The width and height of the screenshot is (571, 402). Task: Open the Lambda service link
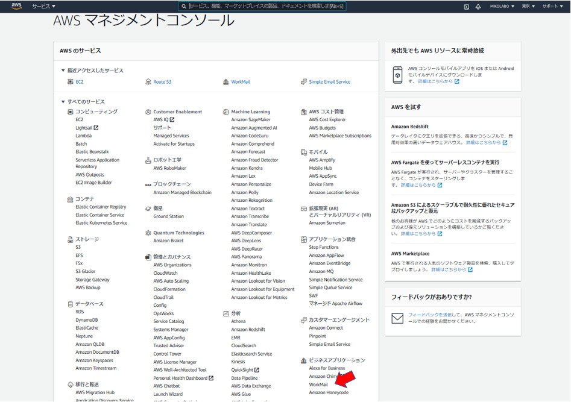[x=83, y=136]
